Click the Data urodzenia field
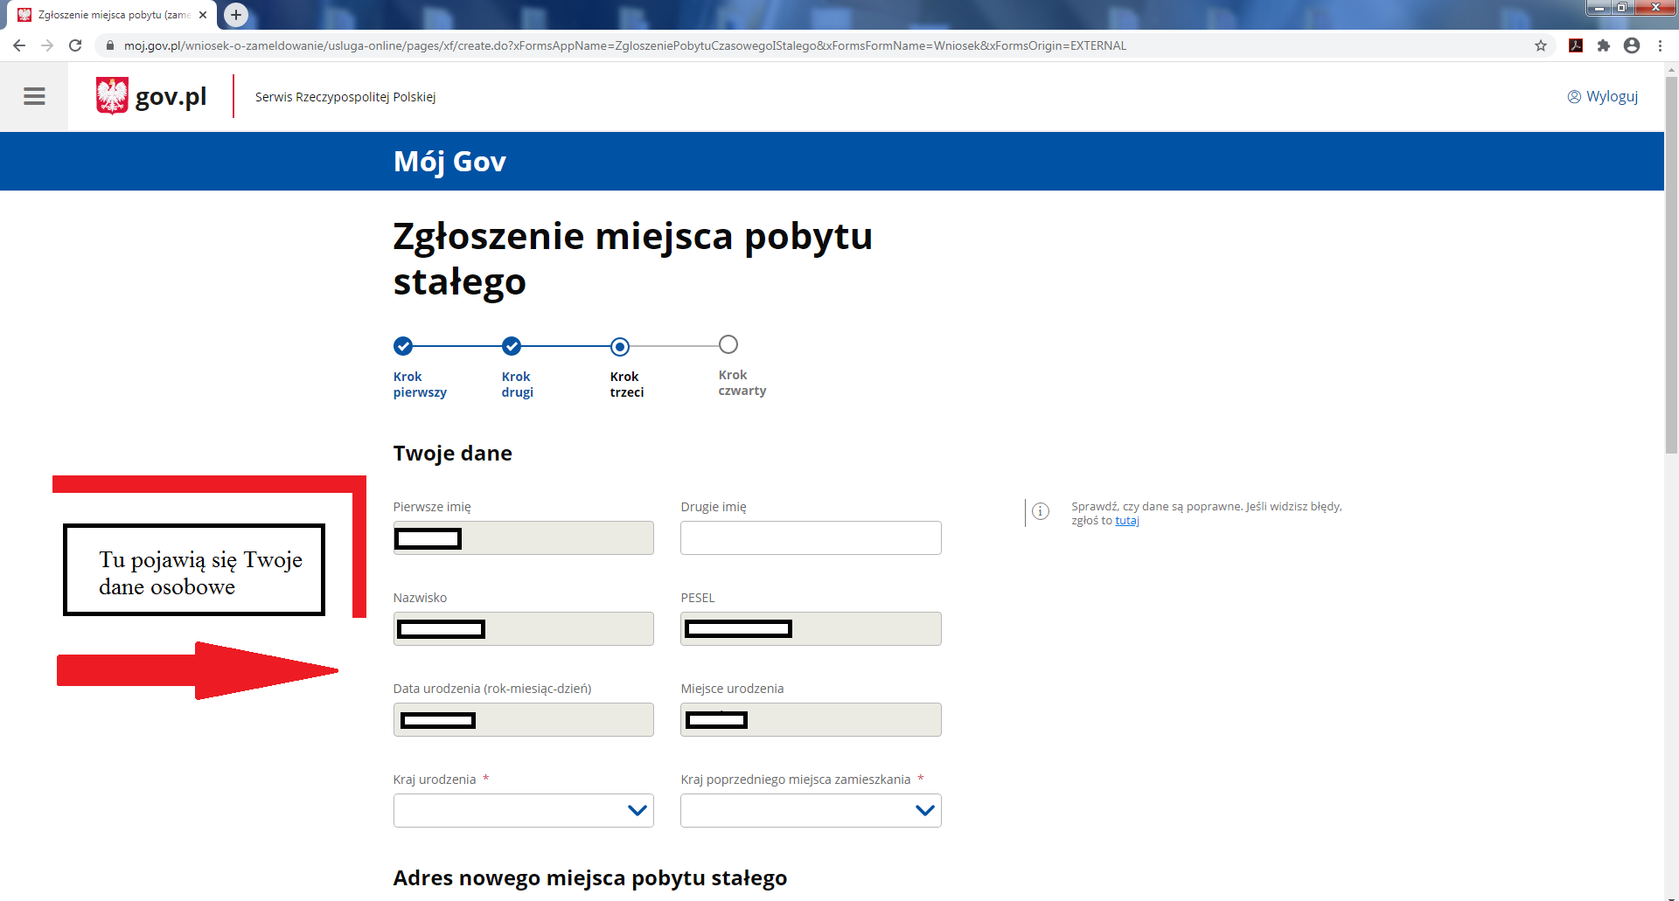1679x901 pixels. click(524, 719)
